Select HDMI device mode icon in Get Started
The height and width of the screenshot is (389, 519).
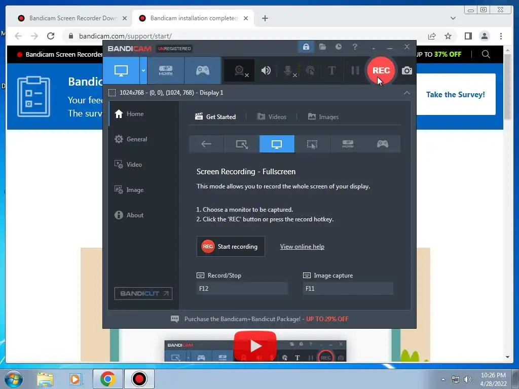coord(347,144)
